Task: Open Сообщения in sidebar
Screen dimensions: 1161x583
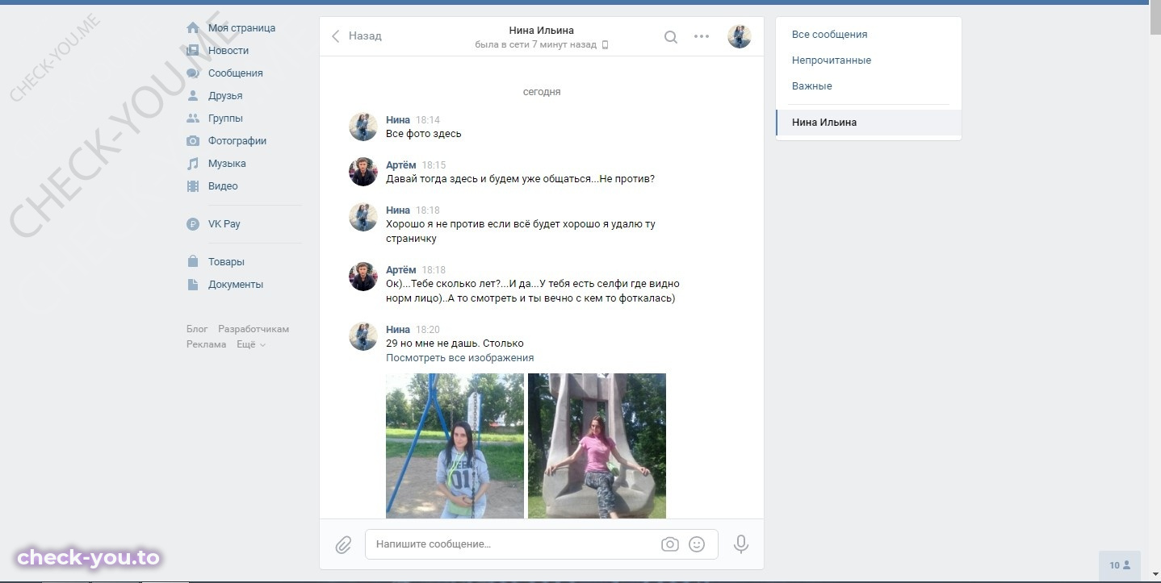Action: [x=236, y=73]
